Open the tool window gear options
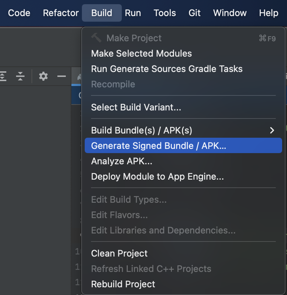This screenshot has width=287, height=295. point(43,76)
